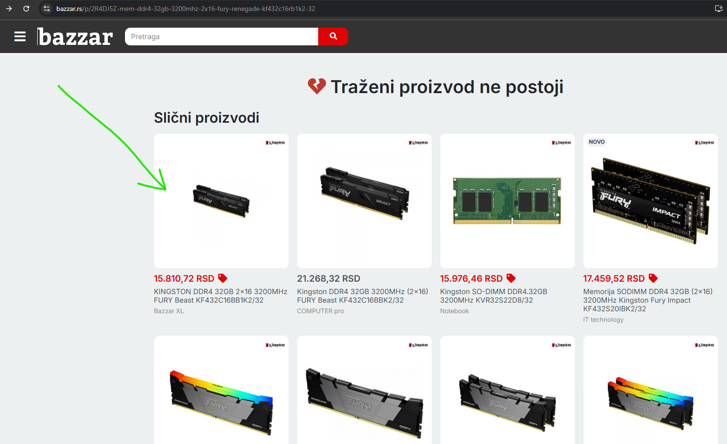Screen dimensions: 727x444
Task: Click the red search magnifier button
Action: (x=333, y=36)
